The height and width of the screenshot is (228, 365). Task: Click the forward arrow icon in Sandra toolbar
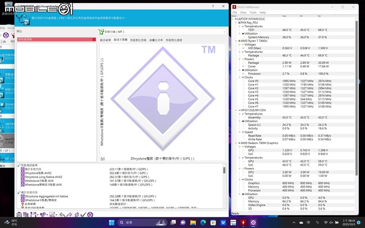tap(69, 214)
